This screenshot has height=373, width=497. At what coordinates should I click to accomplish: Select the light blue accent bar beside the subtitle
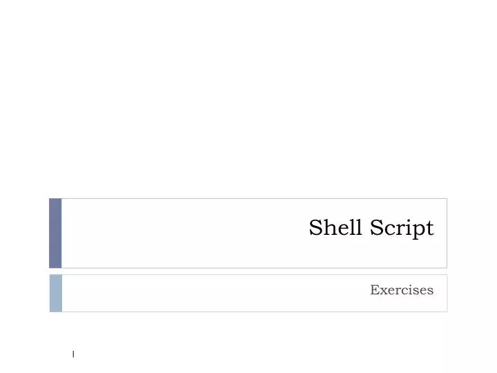56,293
